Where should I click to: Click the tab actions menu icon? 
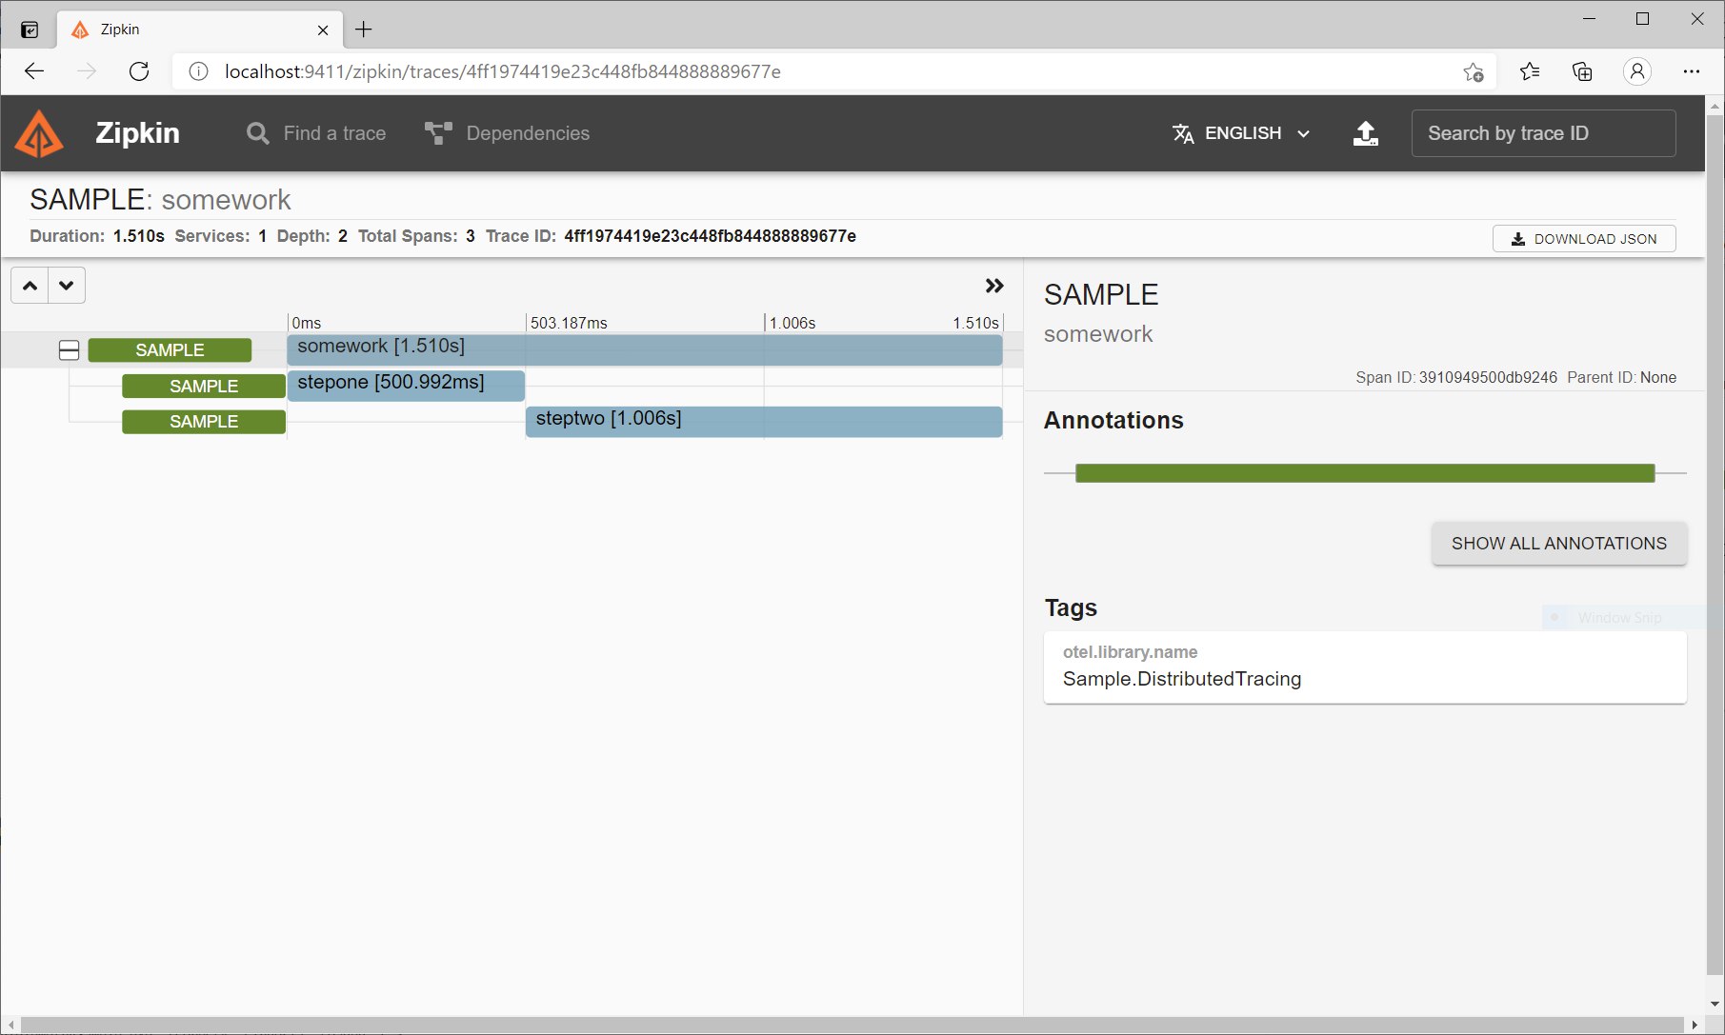click(30, 30)
